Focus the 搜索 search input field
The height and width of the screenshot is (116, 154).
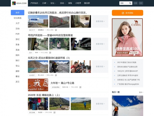(x=124, y=3)
